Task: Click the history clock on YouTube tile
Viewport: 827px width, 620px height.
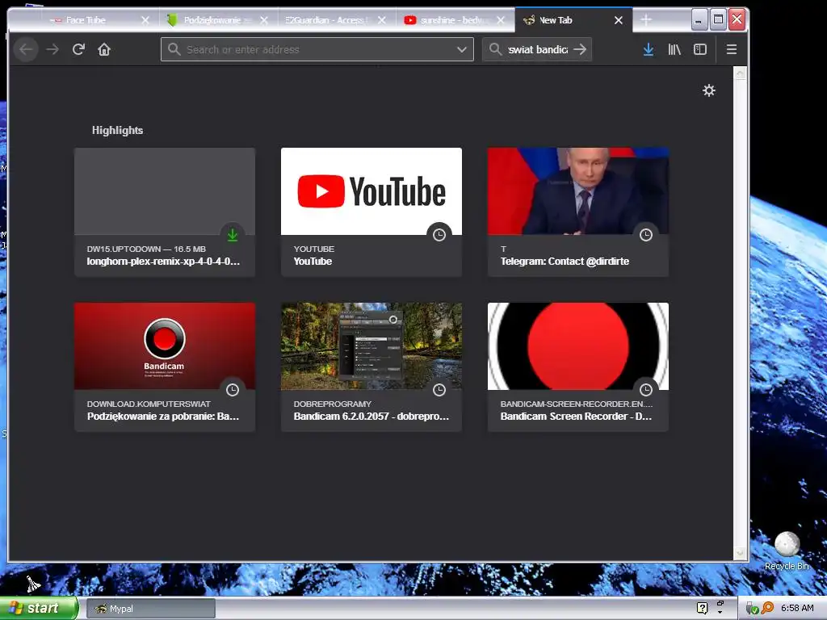Action: [x=439, y=235]
